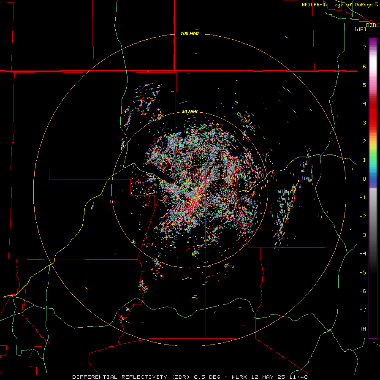The width and height of the screenshot is (380, 380).
Task: Click the 7 value on the color scale
Action: 364,47
